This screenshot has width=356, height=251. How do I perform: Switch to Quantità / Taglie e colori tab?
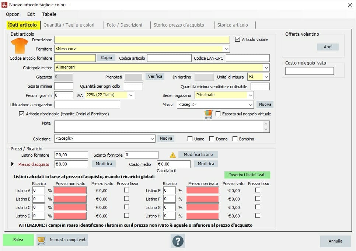(x=69, y=25)
